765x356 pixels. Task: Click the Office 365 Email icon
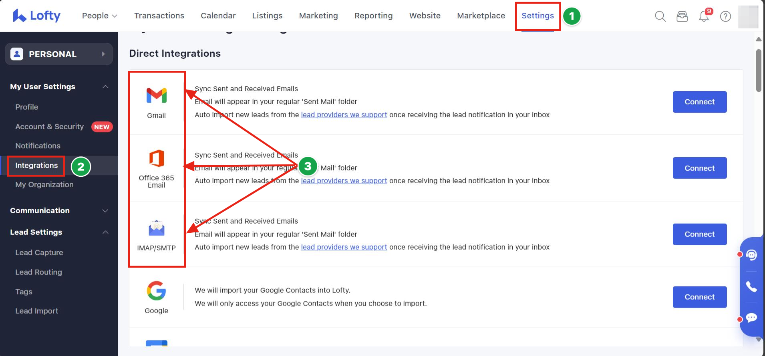click(156, 158)
